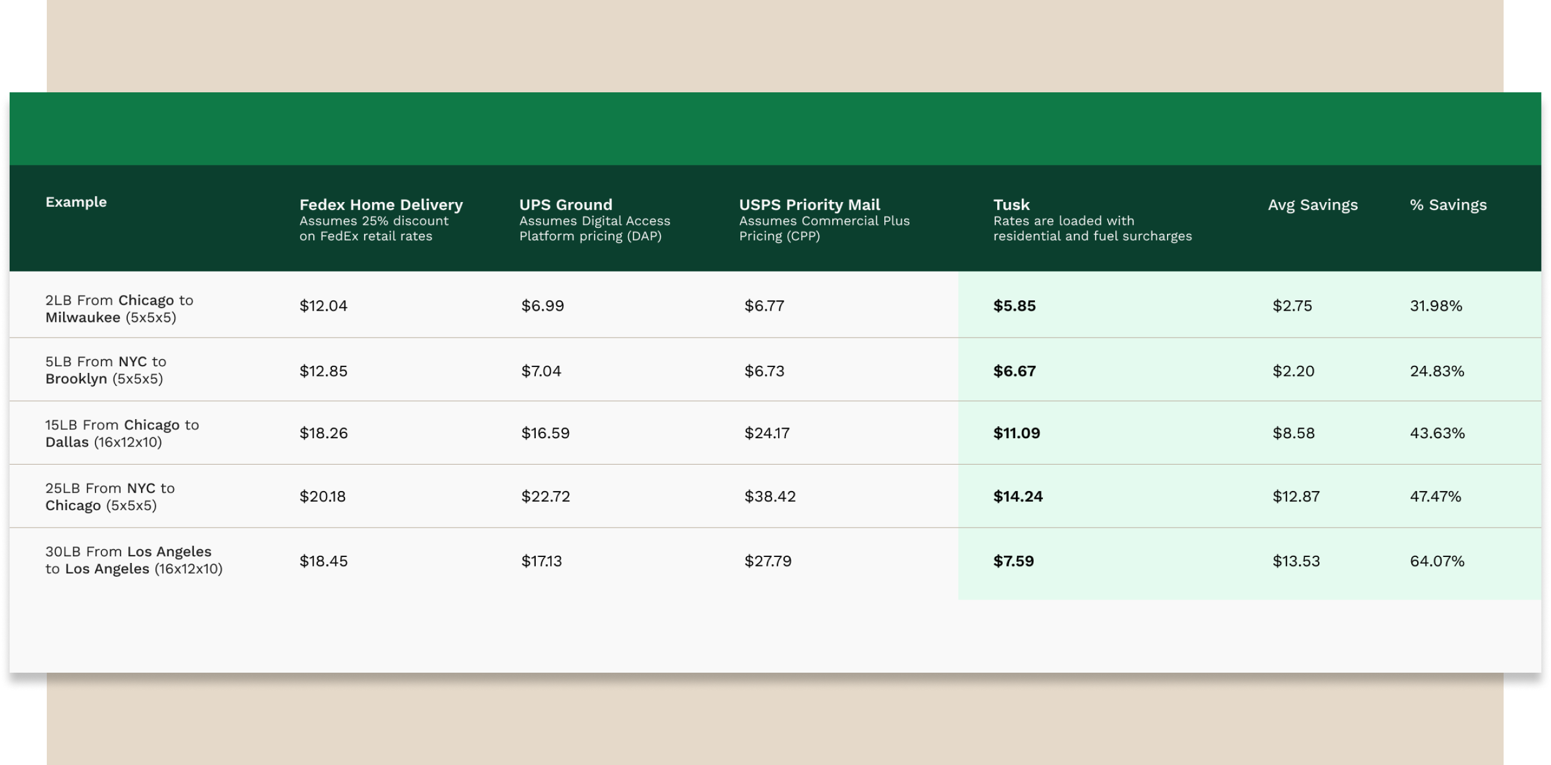Click the 64.07% savings value

pos(1437,561)
